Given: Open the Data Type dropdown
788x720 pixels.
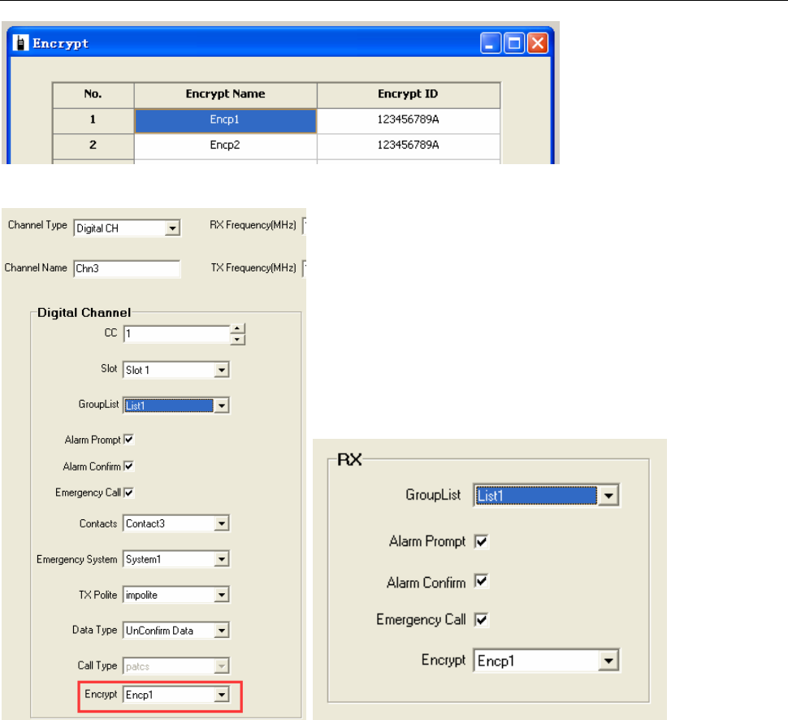Looking at the screenshot, I should [x=222, y=631].
